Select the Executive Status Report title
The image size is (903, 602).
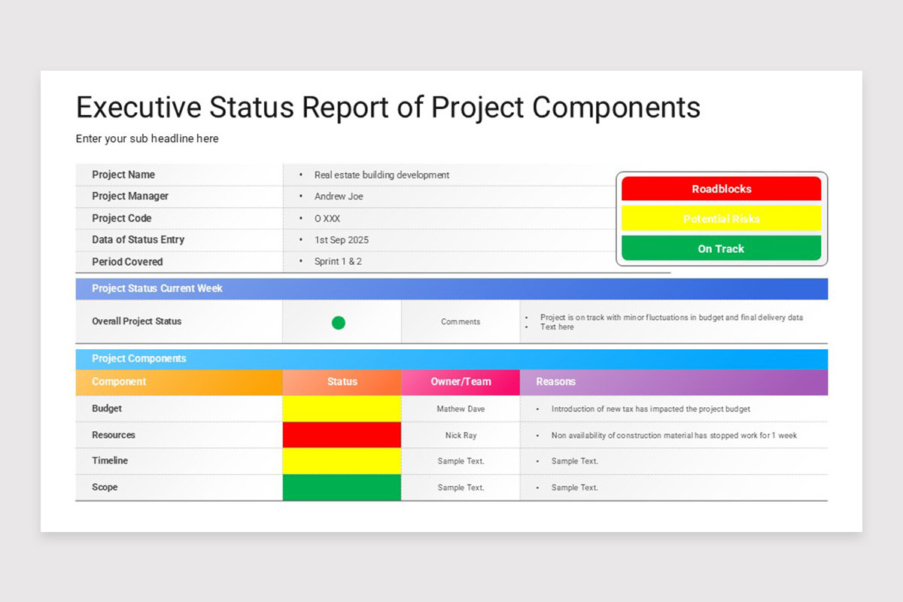click(x=388, y=107)
